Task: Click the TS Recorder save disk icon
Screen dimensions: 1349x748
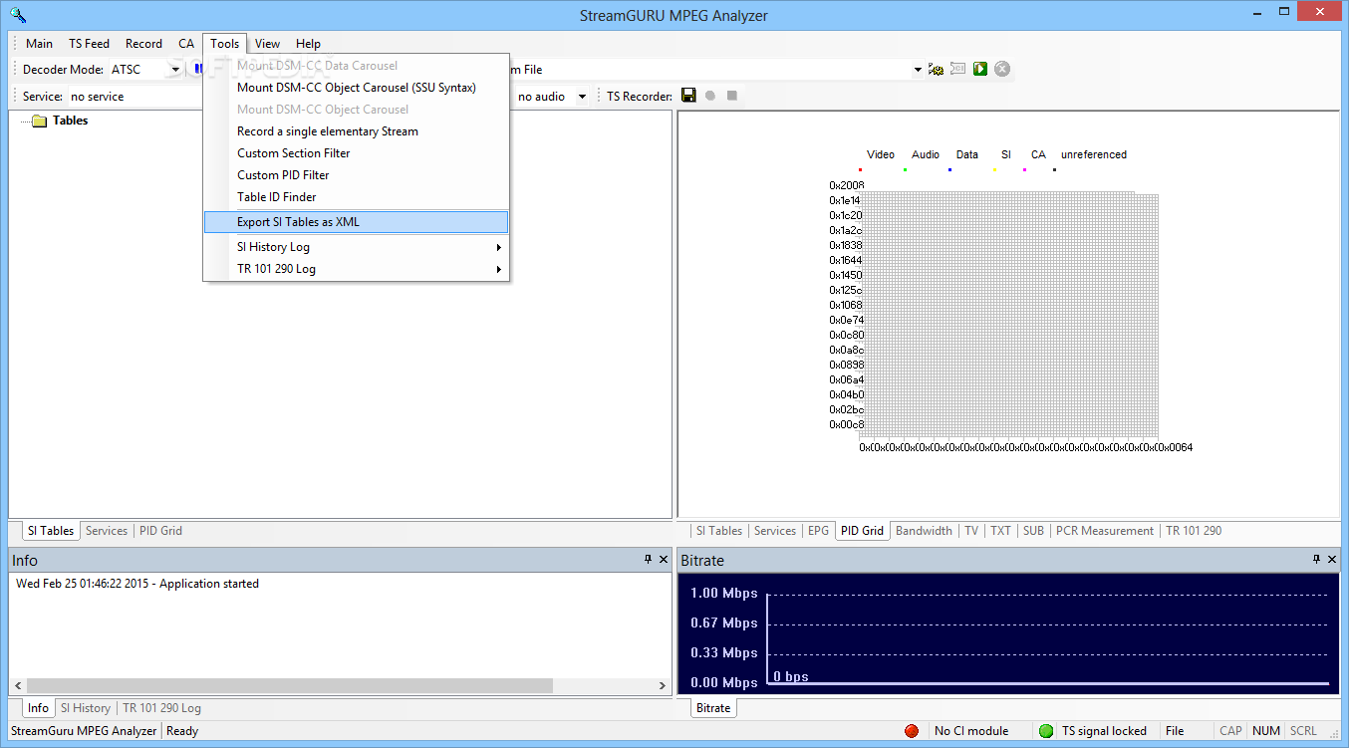Action: tap(688, 96)
